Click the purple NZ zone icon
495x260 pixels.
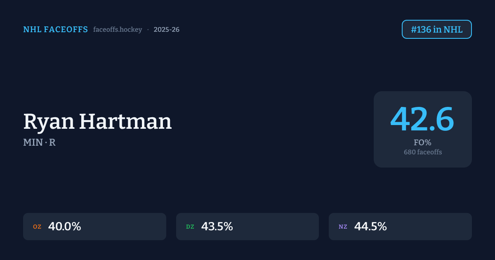343,227
